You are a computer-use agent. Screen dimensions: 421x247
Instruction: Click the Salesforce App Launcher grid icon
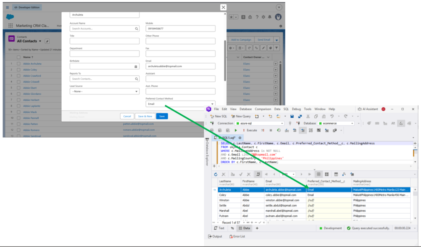(x=10, y=26)
